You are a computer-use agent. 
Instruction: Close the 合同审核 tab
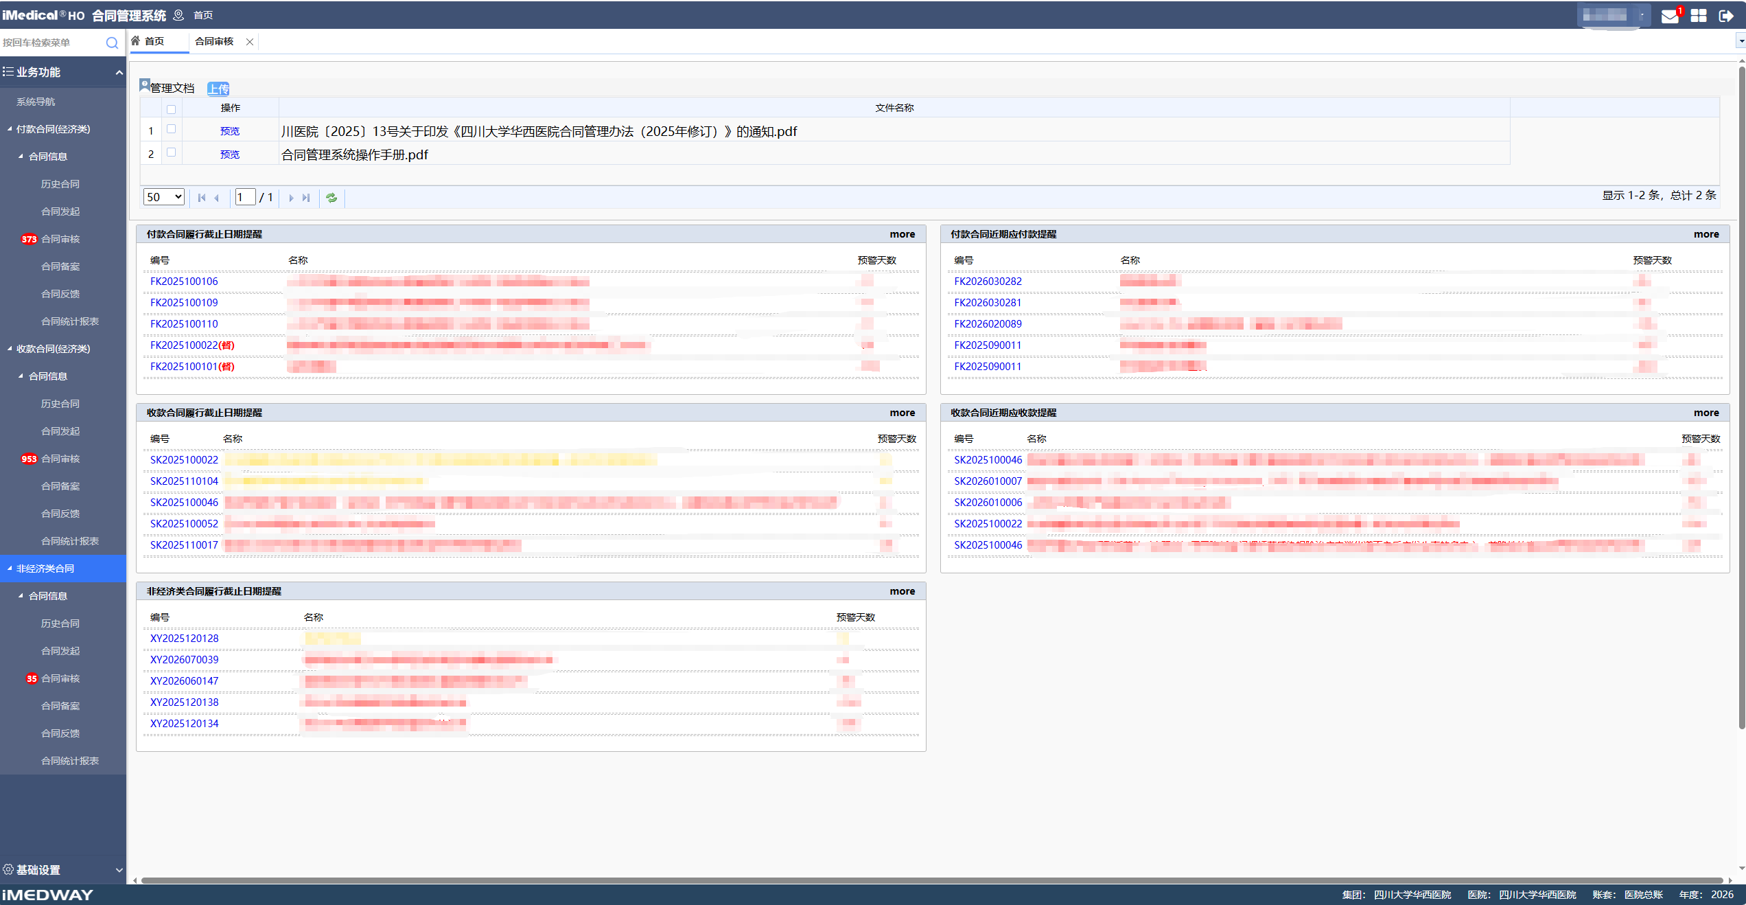tap(250, 42)
